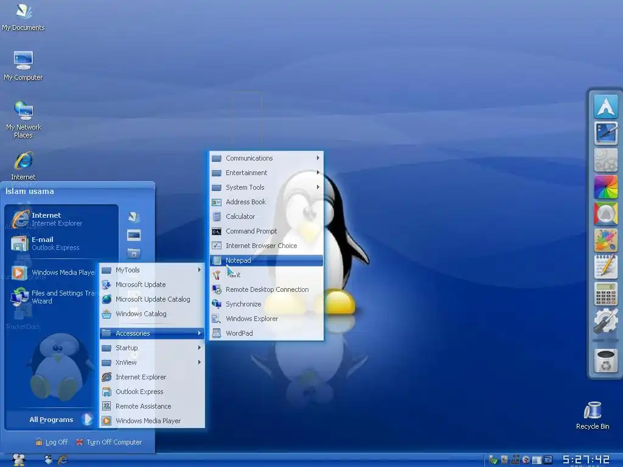Click the grey gears dock icon

tap(605, 160)
